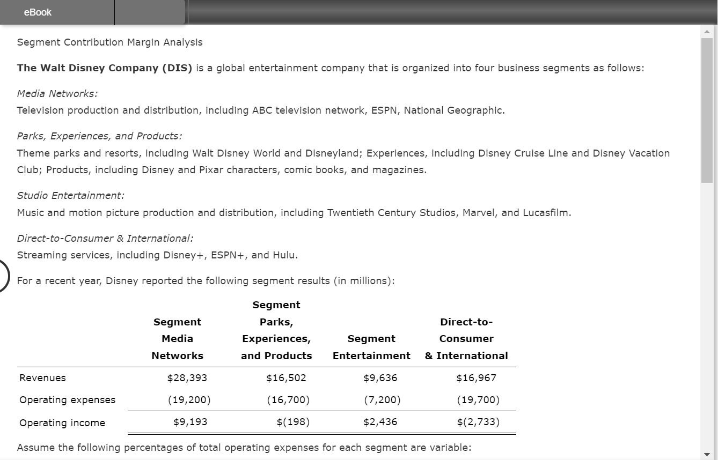Click the 'For a recent year' sentence
The height and width of the screenshot is (460, 718).
pyautogui.click(x=206, y=281)
